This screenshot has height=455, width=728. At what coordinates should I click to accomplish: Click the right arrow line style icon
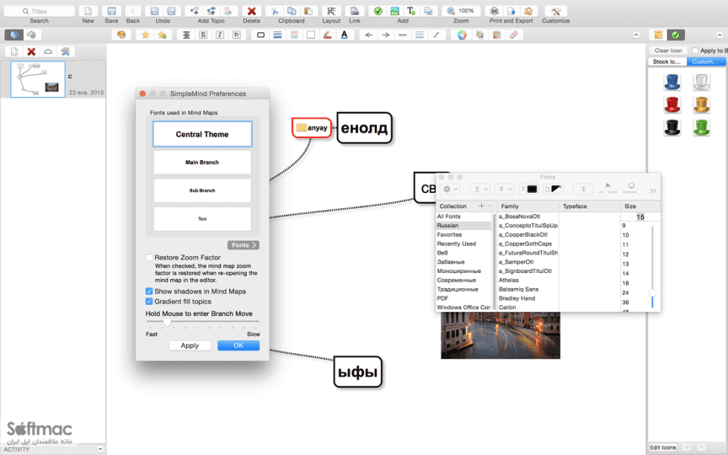[x=385, y=35]
